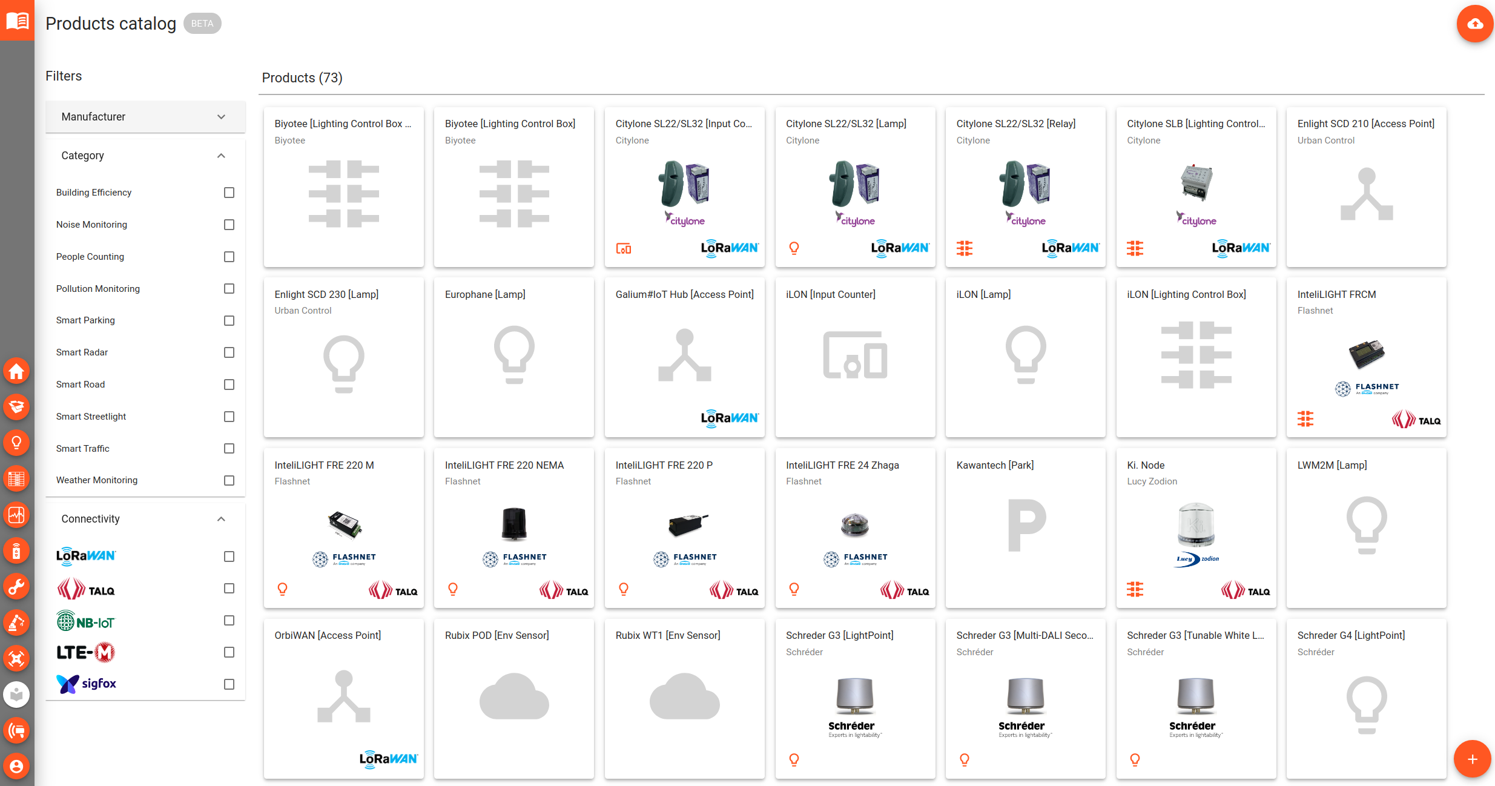This screenshot has height=786, width=1495.
Task: Open the home icon in sidebar
Action: click(x=16, y=371)
